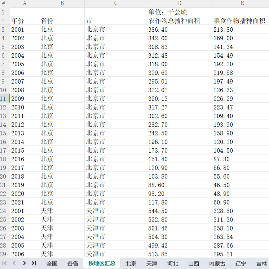
Task: Select cell with value 308.83
Action: pos(180,47)
